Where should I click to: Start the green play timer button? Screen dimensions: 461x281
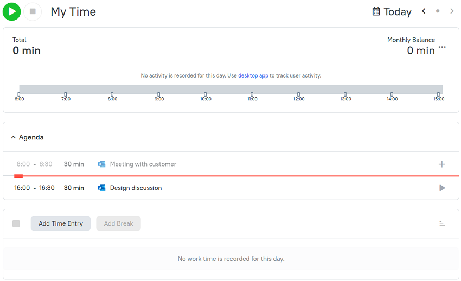click(12, 12)
